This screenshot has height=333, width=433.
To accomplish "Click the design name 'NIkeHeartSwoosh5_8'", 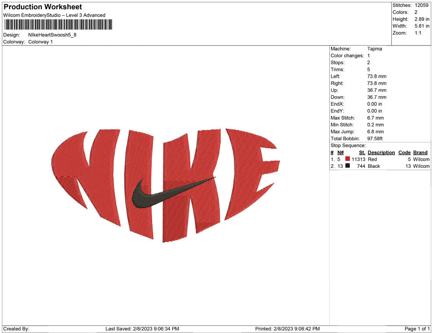I will pyautogui.click(x=52, y=35).
